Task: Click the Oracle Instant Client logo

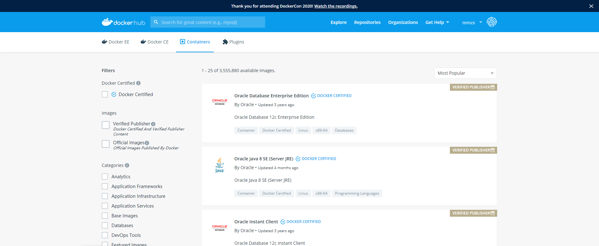Action: (x=220, y=228)
